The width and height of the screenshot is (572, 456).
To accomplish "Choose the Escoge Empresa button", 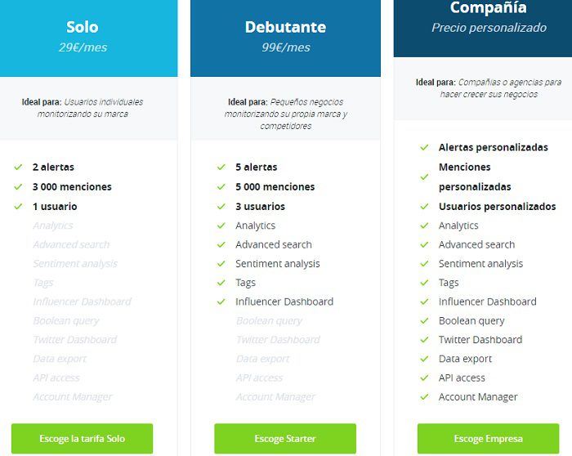I will tap(488, 439).
